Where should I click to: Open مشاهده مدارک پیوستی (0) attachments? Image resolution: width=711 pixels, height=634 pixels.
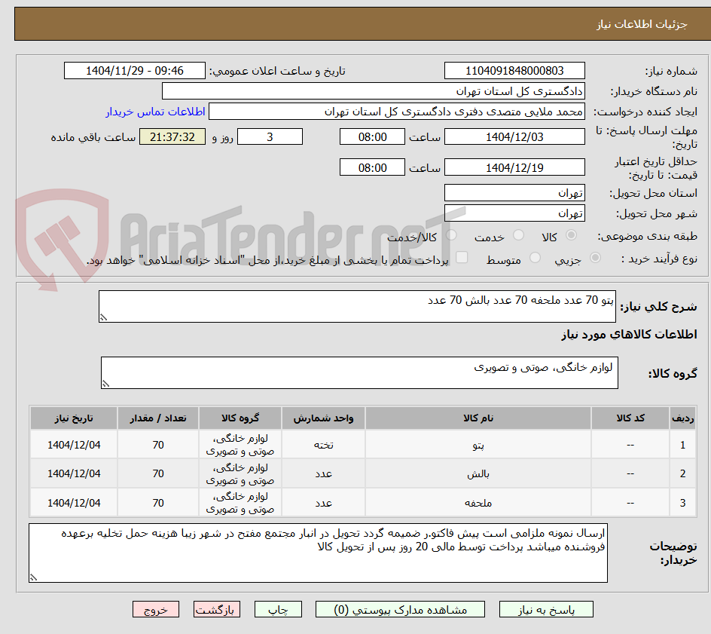pos(400,609)
